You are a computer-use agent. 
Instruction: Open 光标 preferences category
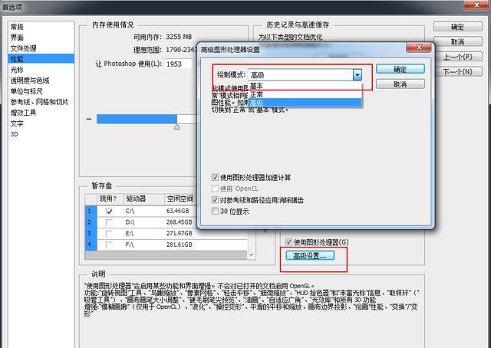tap(17, 69)
